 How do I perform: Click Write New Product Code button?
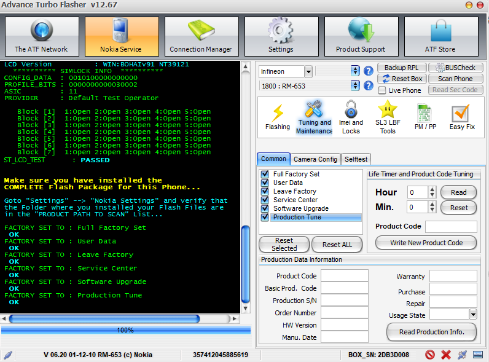tap(426, 243)
